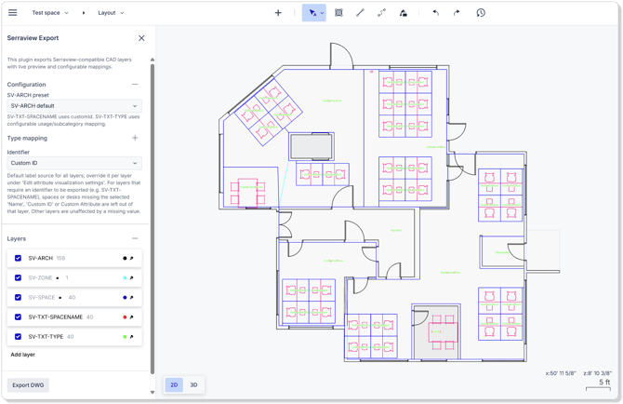Click the plus add icon in toolbar
Image resolution: width=623 pixels, height=404 pixels.
point(278,13)
